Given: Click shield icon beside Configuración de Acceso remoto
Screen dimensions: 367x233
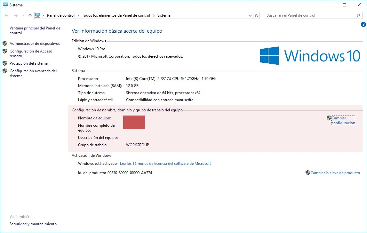Looking at the screenshot, I should pyautogui.click(x=5, y=51).
